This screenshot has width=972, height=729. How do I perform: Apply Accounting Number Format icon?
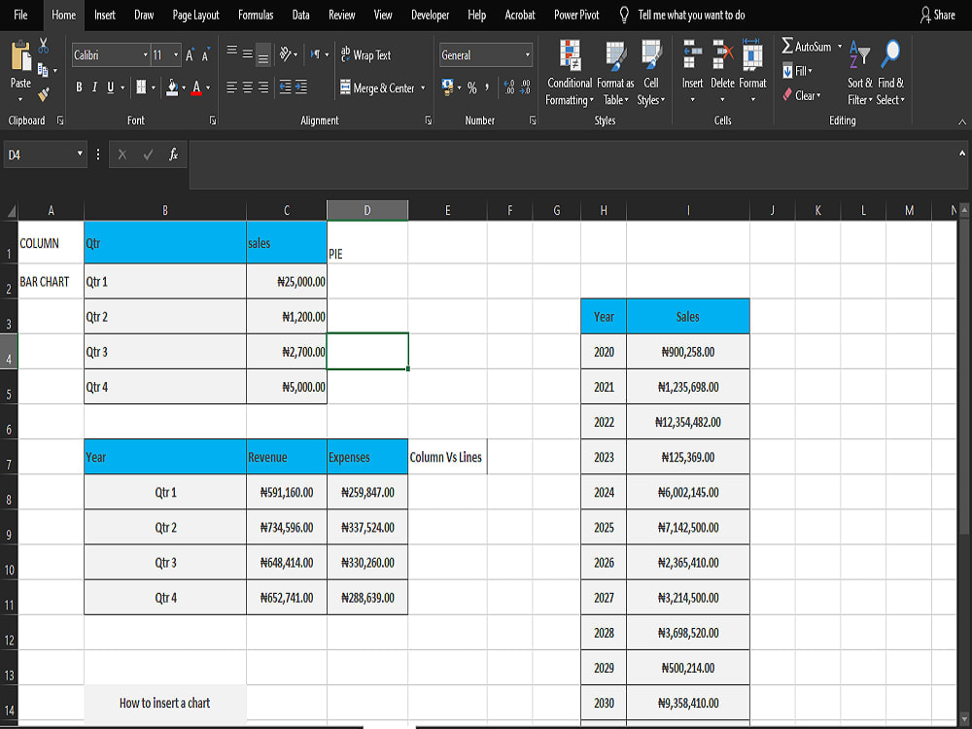click(447, 87)
